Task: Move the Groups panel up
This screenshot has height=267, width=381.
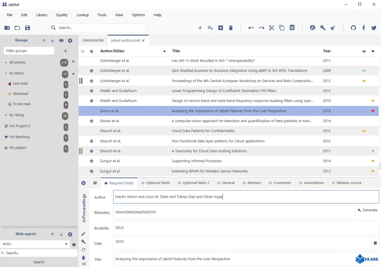Action: pyautogui.click(x=44, y=41)
